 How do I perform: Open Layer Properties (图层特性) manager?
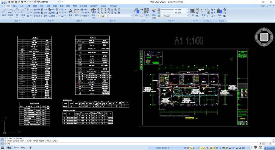coord(93,12)
